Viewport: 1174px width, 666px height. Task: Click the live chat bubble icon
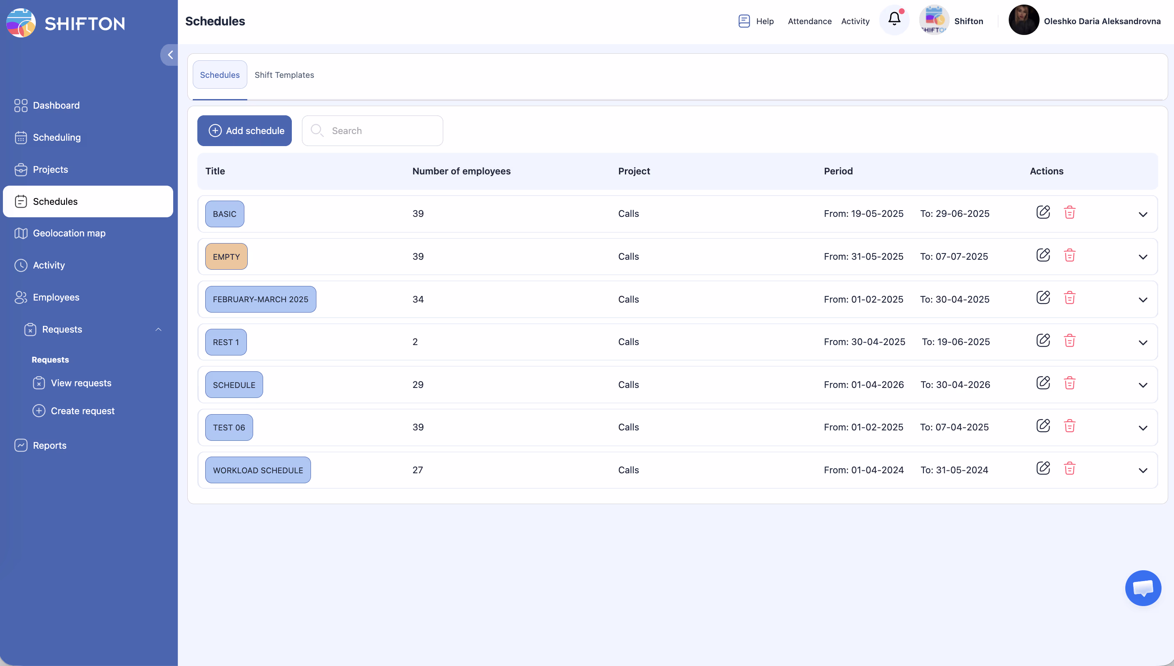1142,588
